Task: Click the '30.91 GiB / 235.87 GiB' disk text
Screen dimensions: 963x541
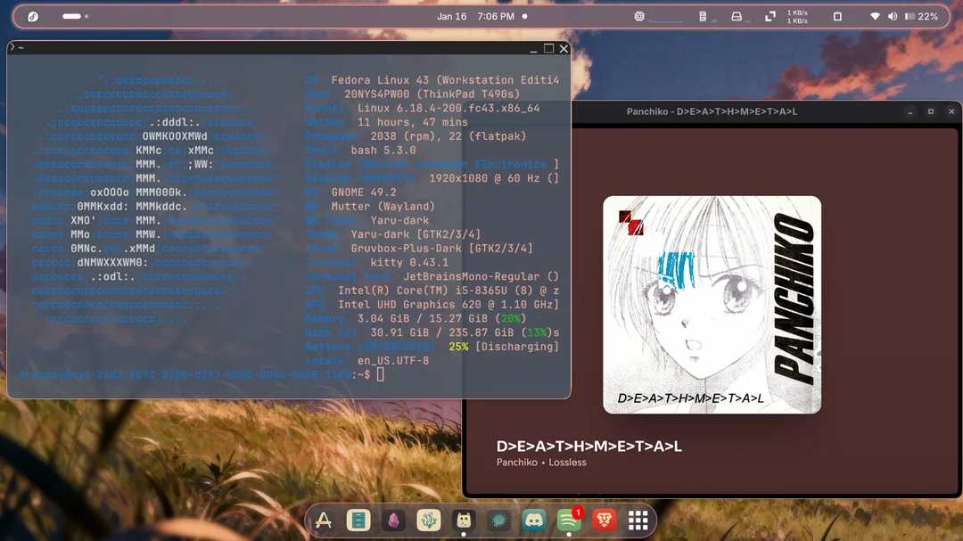Action: pos(442,332)
